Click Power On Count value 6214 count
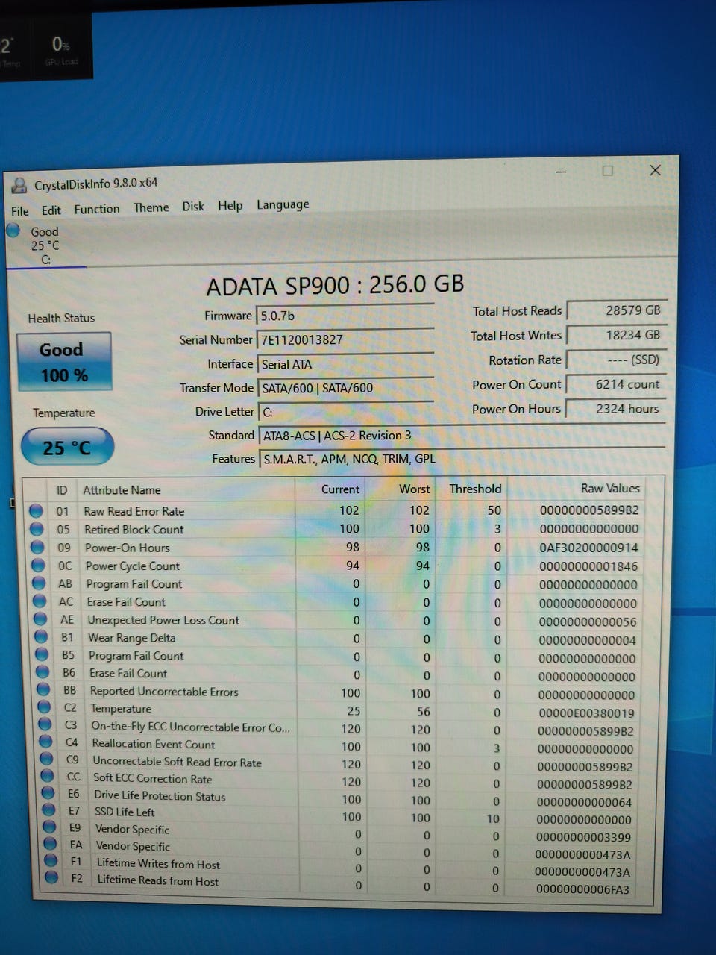 tap(616, 384)
